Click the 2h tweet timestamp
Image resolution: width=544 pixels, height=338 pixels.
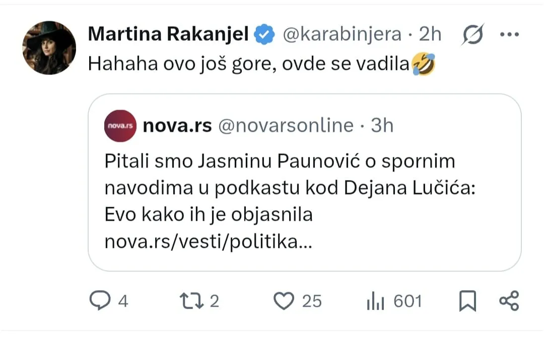430,34
